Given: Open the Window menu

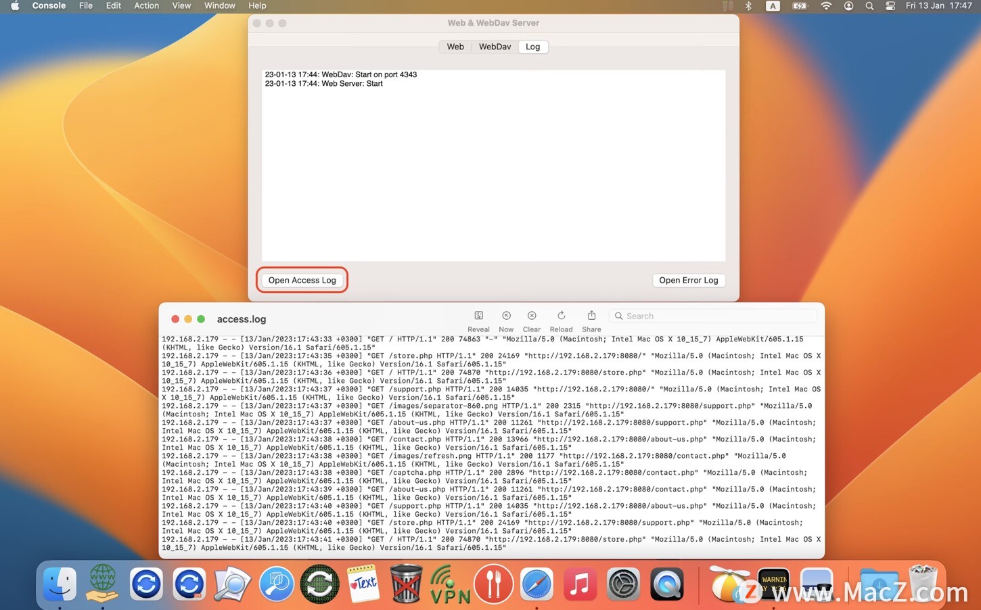Looking at the screenshot, I should coord(220,5).
